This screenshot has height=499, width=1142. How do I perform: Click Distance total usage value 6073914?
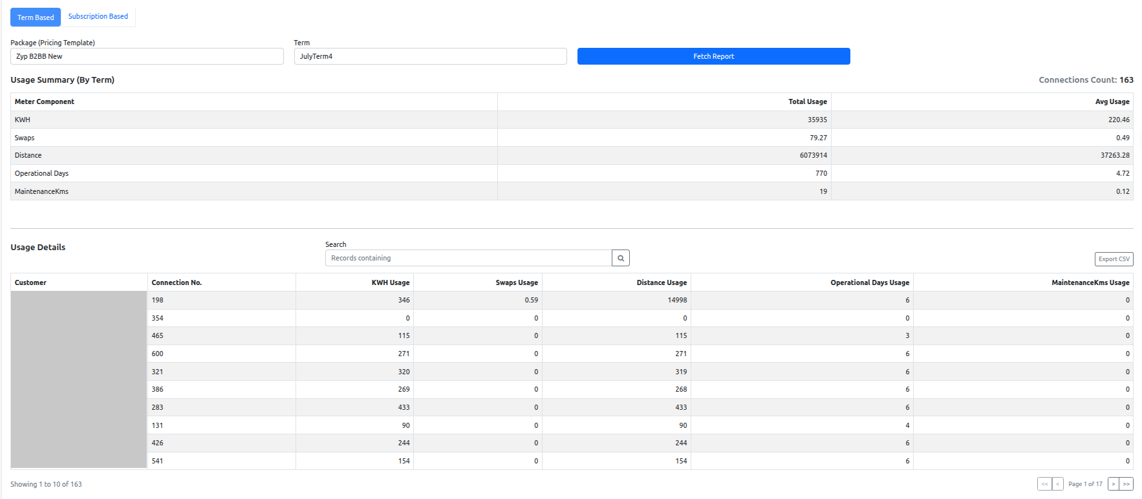(x=813, y=155)
